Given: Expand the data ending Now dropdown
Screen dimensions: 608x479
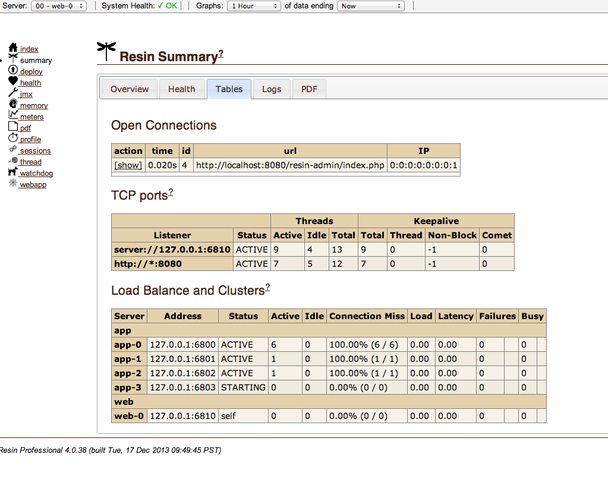Looking at the screenshot, I should point(371,6).
